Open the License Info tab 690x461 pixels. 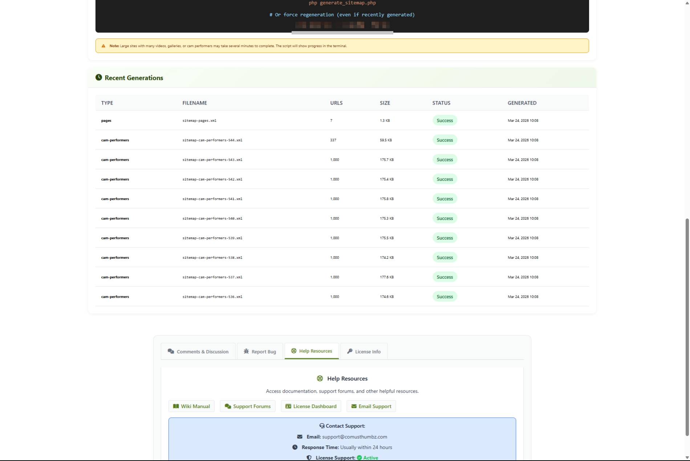tap(364, 351)
